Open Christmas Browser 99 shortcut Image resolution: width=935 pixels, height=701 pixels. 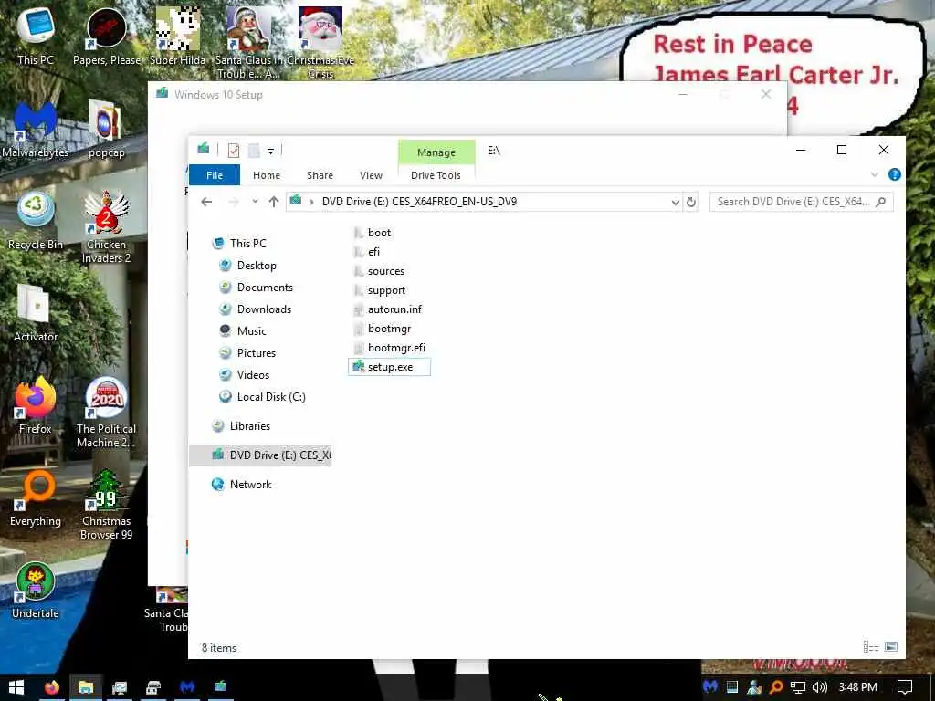106,505
